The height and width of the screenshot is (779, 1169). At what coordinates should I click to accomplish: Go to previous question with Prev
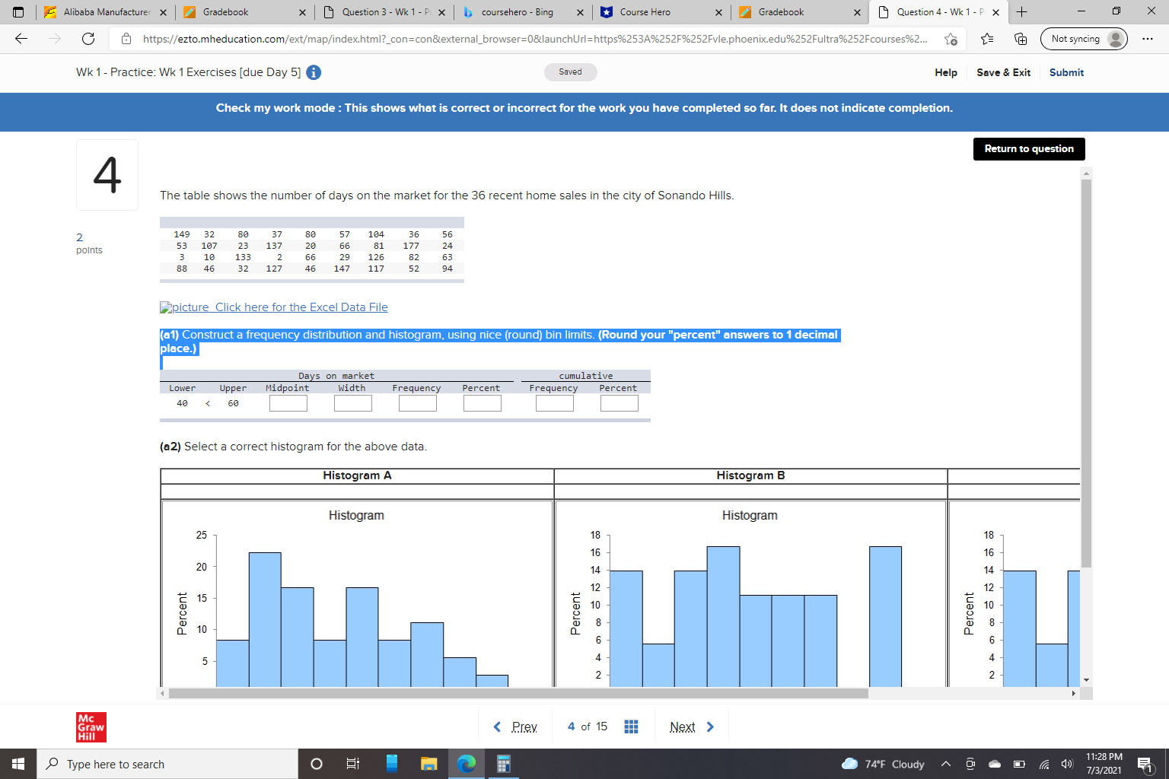click(515, 727)
